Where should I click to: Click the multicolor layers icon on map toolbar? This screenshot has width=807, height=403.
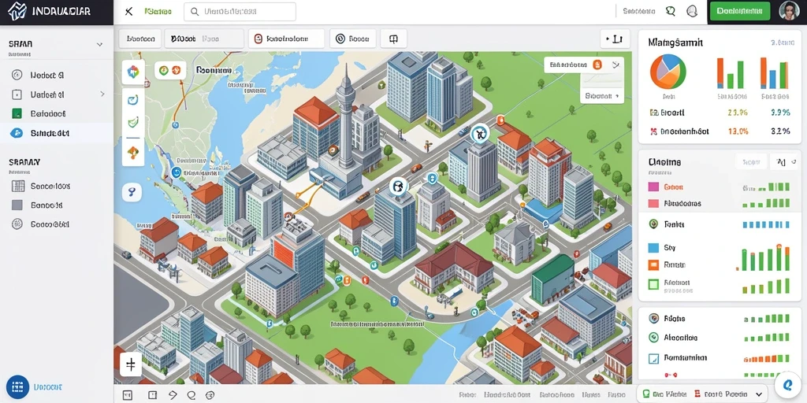pyautogui.click(x=133, y=72)
